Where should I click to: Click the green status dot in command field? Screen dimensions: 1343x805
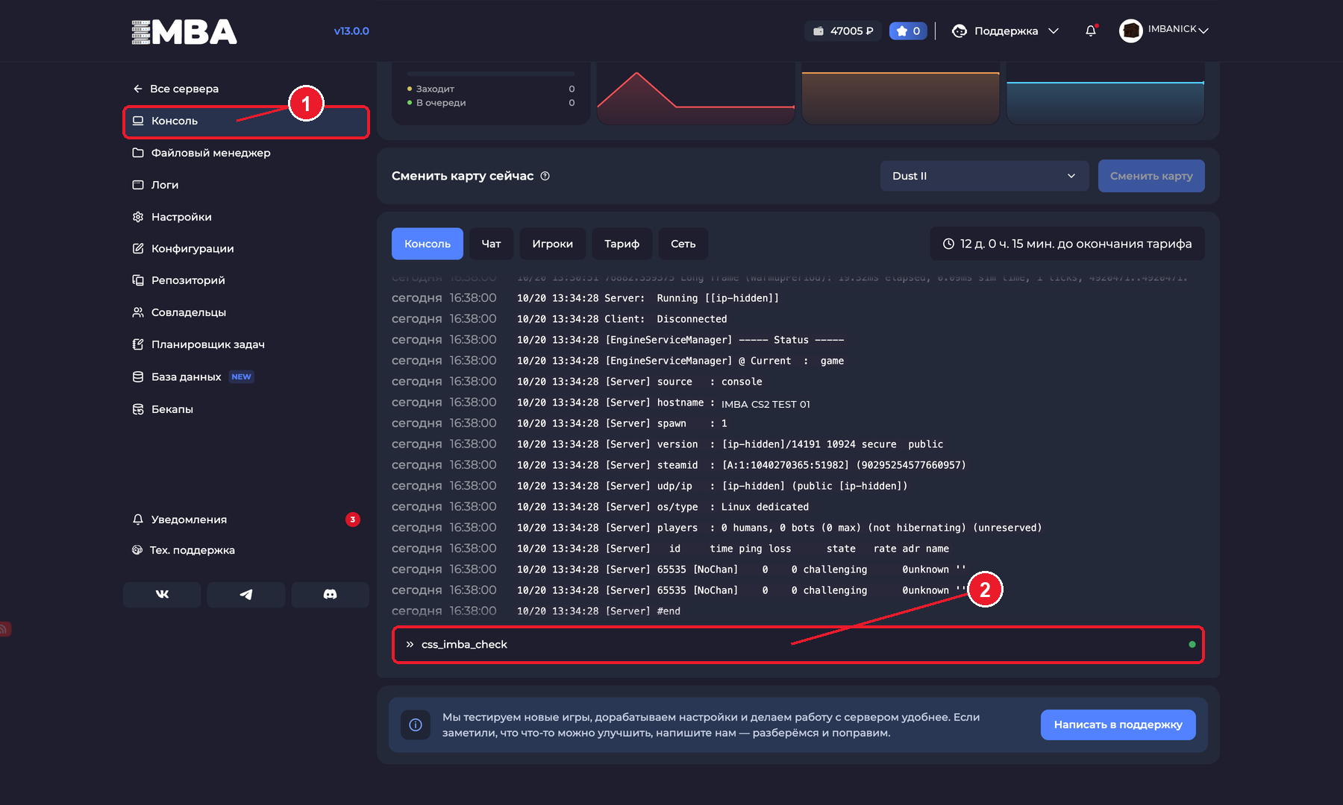click(1192, 644)
